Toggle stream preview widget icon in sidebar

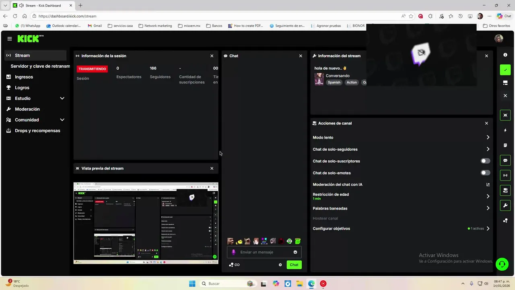click(x=505, y=115)
